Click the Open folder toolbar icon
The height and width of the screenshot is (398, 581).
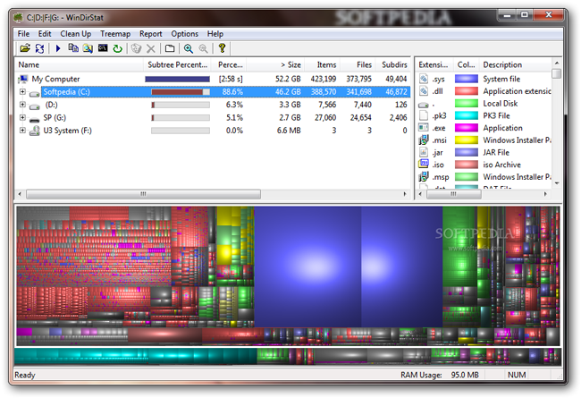(x=24, y=48)
